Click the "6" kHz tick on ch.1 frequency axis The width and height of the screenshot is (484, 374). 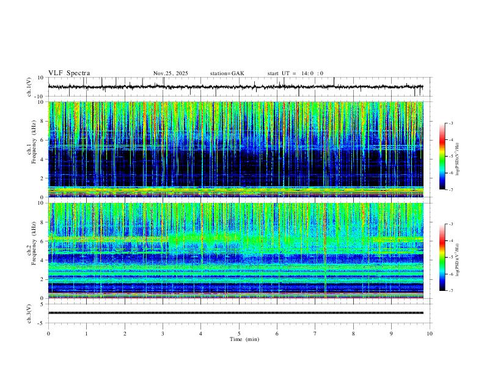pos(43,140)
